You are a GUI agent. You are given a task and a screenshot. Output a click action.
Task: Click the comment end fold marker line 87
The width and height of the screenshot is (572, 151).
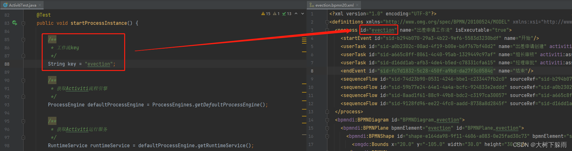23,56
